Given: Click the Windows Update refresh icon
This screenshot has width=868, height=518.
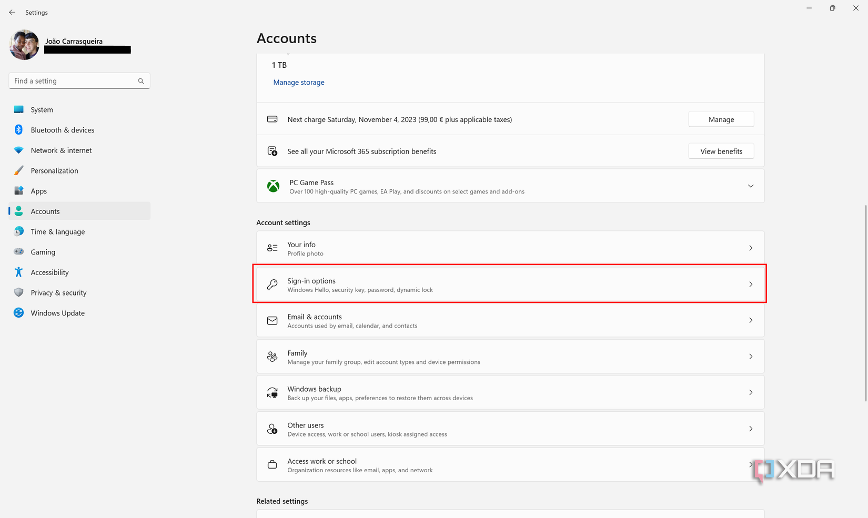Looking at the screenshot, I should [x=19, y=313].
